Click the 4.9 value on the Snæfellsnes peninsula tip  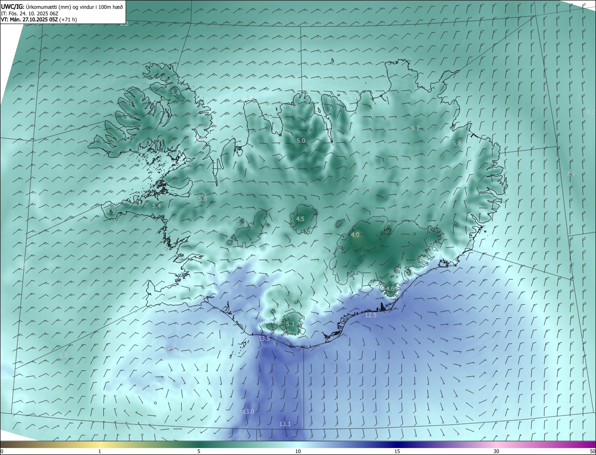tap(111, 212)
